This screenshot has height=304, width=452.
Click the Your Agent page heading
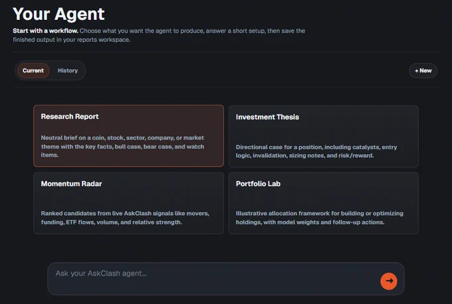(58, 14)
